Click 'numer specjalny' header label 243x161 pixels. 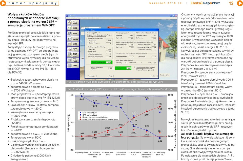pos(33,3)
